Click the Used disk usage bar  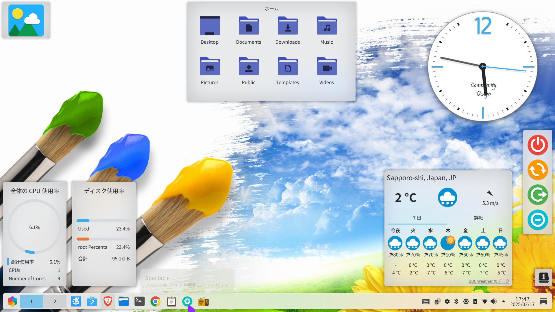103,221
